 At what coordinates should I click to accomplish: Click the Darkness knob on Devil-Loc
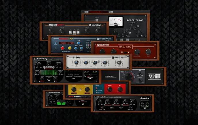[x=137, y=52]
